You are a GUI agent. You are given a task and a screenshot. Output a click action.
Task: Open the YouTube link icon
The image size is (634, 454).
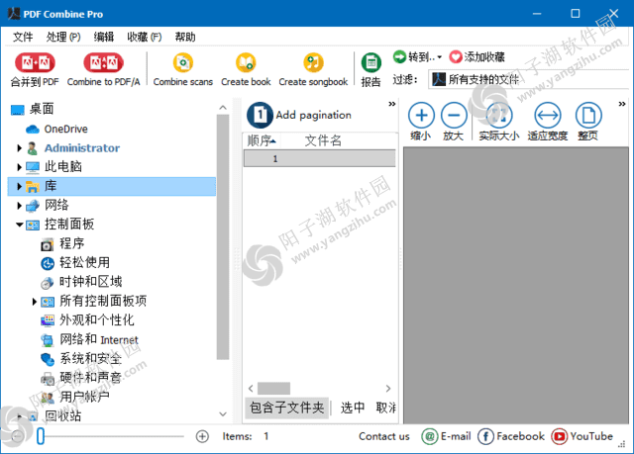click(559, 436)
